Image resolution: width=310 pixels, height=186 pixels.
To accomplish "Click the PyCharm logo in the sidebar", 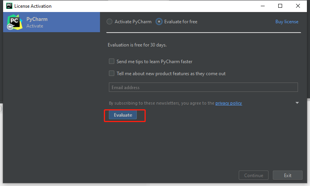I will pyautogui.click(x=15, y=22).
